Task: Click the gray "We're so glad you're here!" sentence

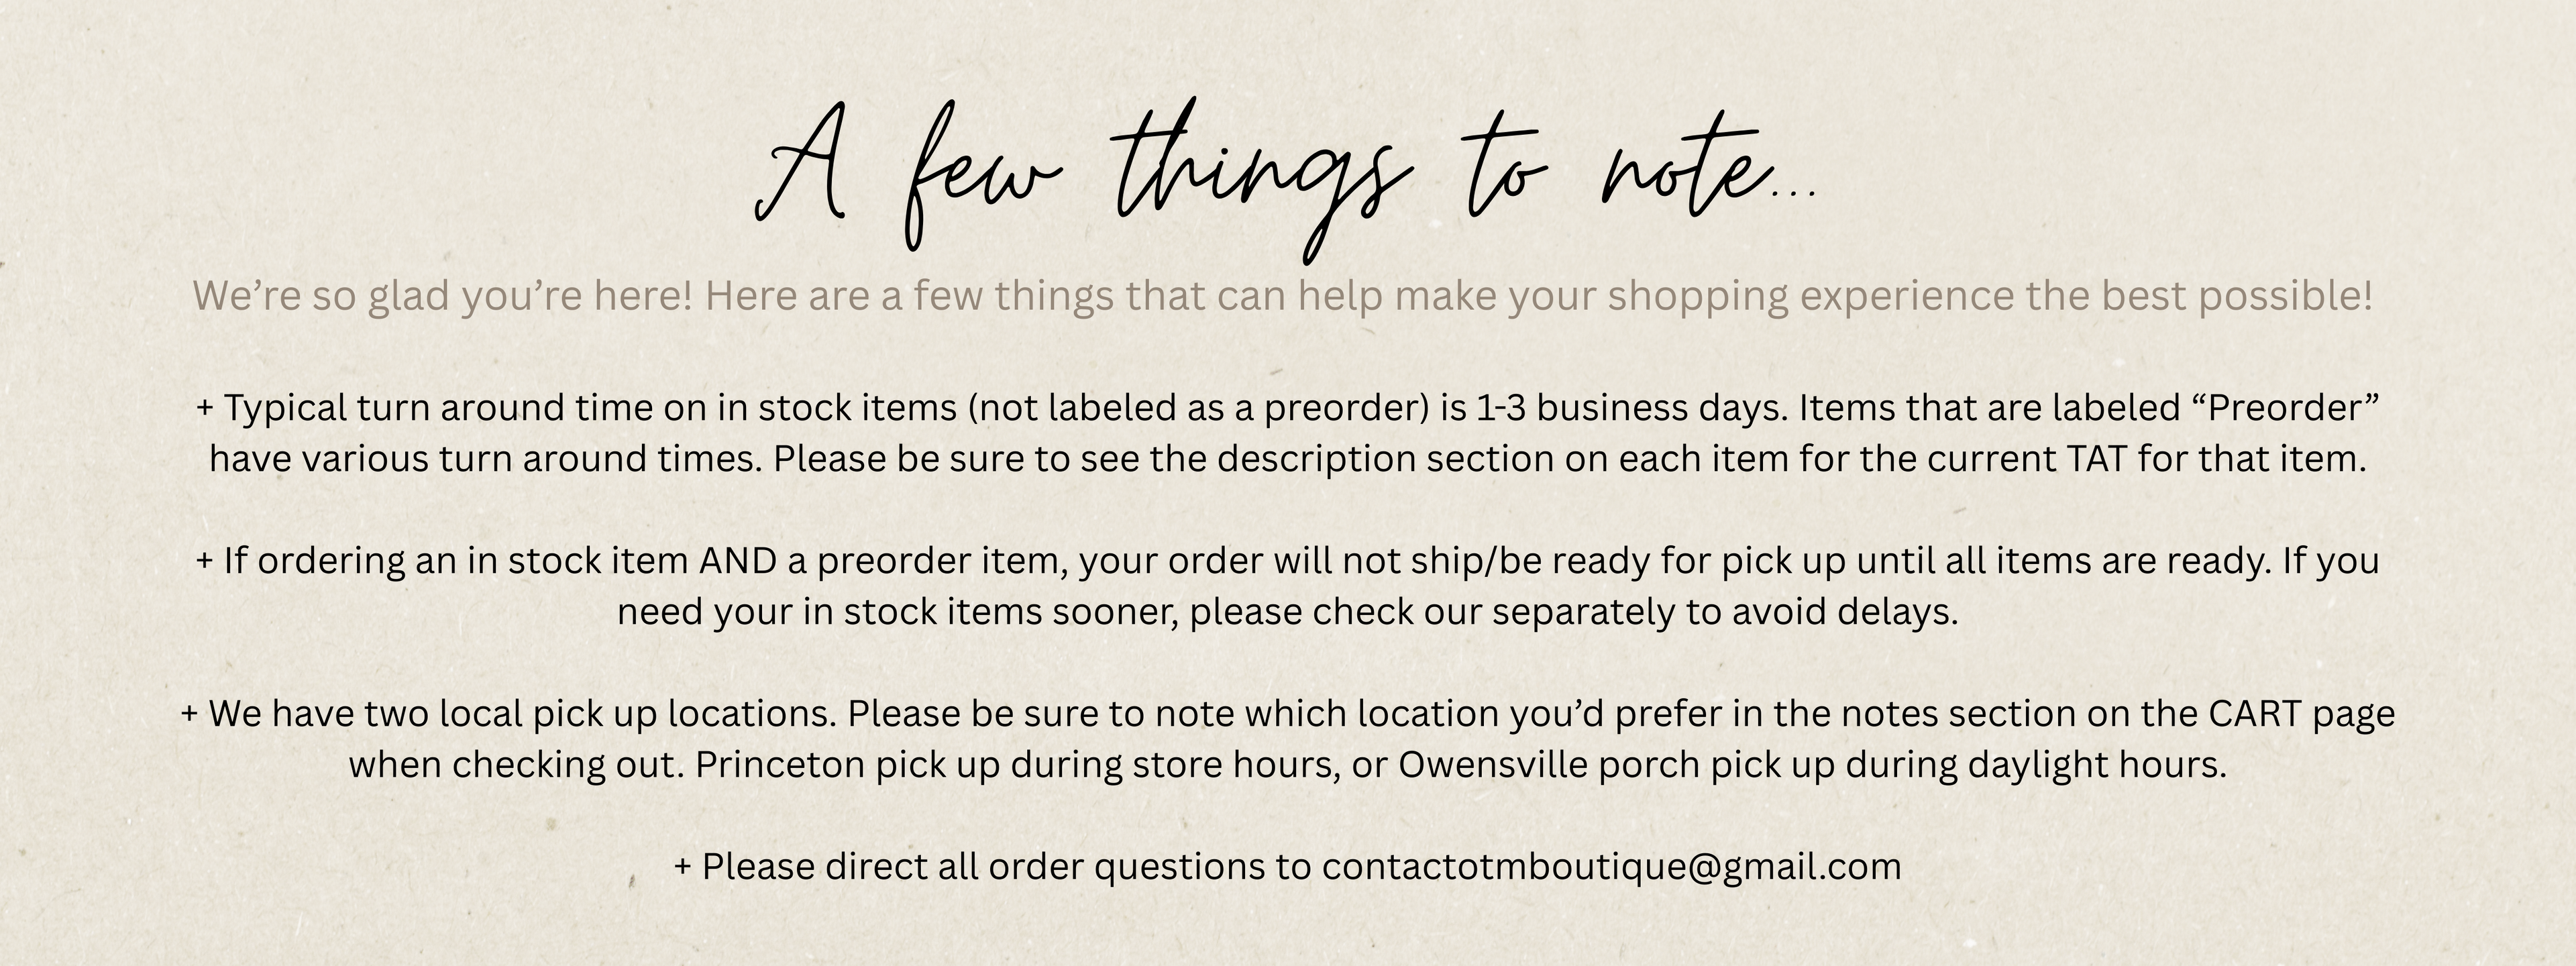Action: click(441, 296)
